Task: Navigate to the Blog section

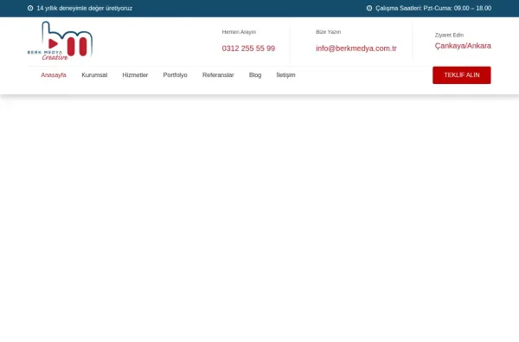Action: coord(255,75)
